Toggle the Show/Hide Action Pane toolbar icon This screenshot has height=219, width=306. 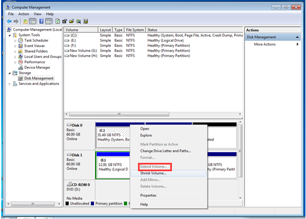tap(48, 21)
